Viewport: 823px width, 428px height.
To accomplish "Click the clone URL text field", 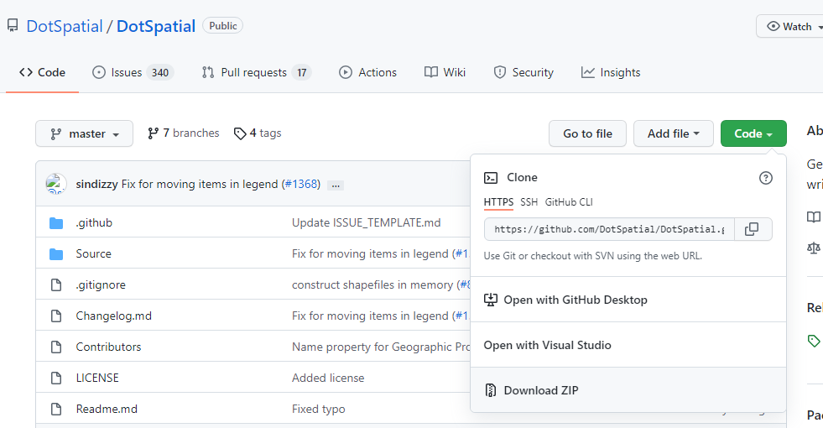I will 609,229.
